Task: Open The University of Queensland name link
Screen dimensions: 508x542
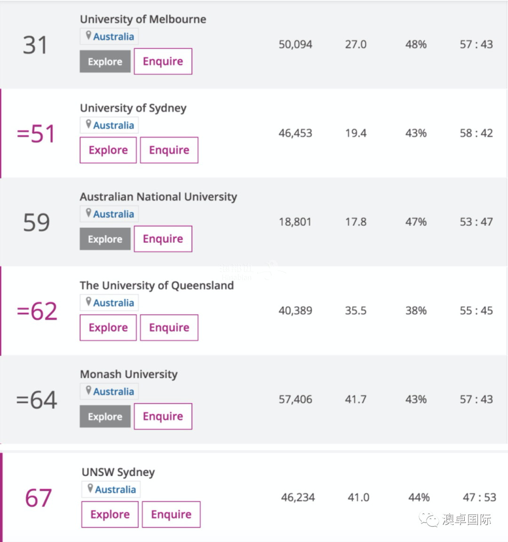Action: coord(157,286)
